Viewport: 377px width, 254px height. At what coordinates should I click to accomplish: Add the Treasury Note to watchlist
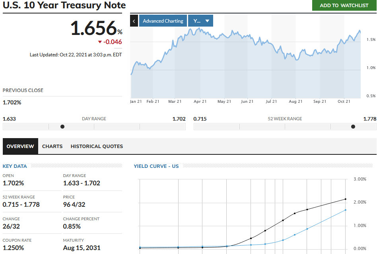point(344,5)
